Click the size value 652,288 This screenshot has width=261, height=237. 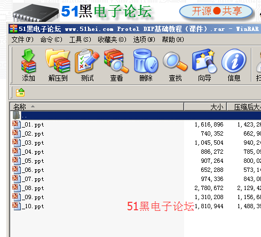pyautogui.click(x=212, y=170)
